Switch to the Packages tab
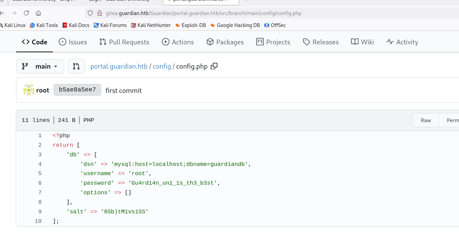459x240 pixels. click(225, 42)
